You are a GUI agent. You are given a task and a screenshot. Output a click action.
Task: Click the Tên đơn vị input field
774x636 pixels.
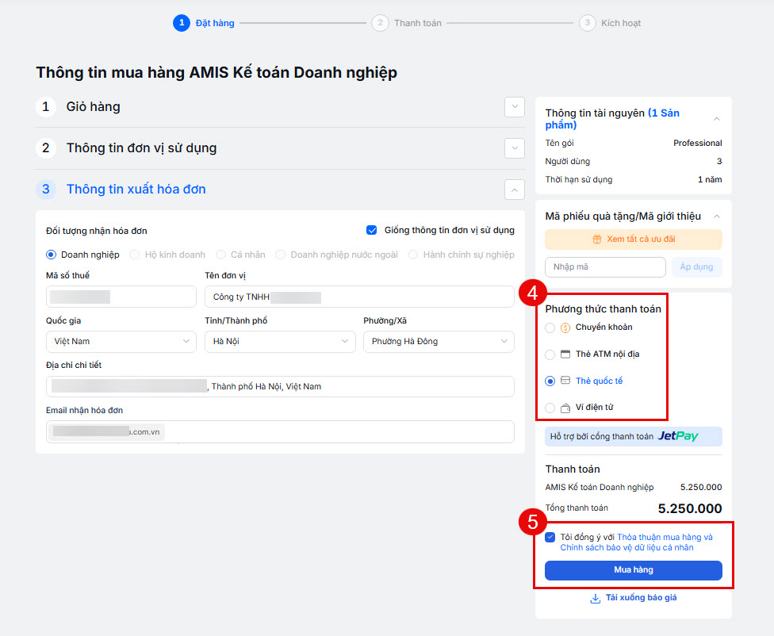tap(359, 297)
